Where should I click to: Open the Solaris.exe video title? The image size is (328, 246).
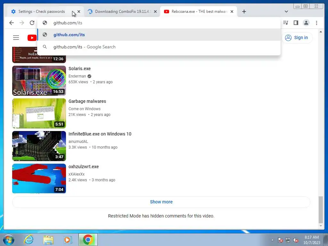click(79, 69)
